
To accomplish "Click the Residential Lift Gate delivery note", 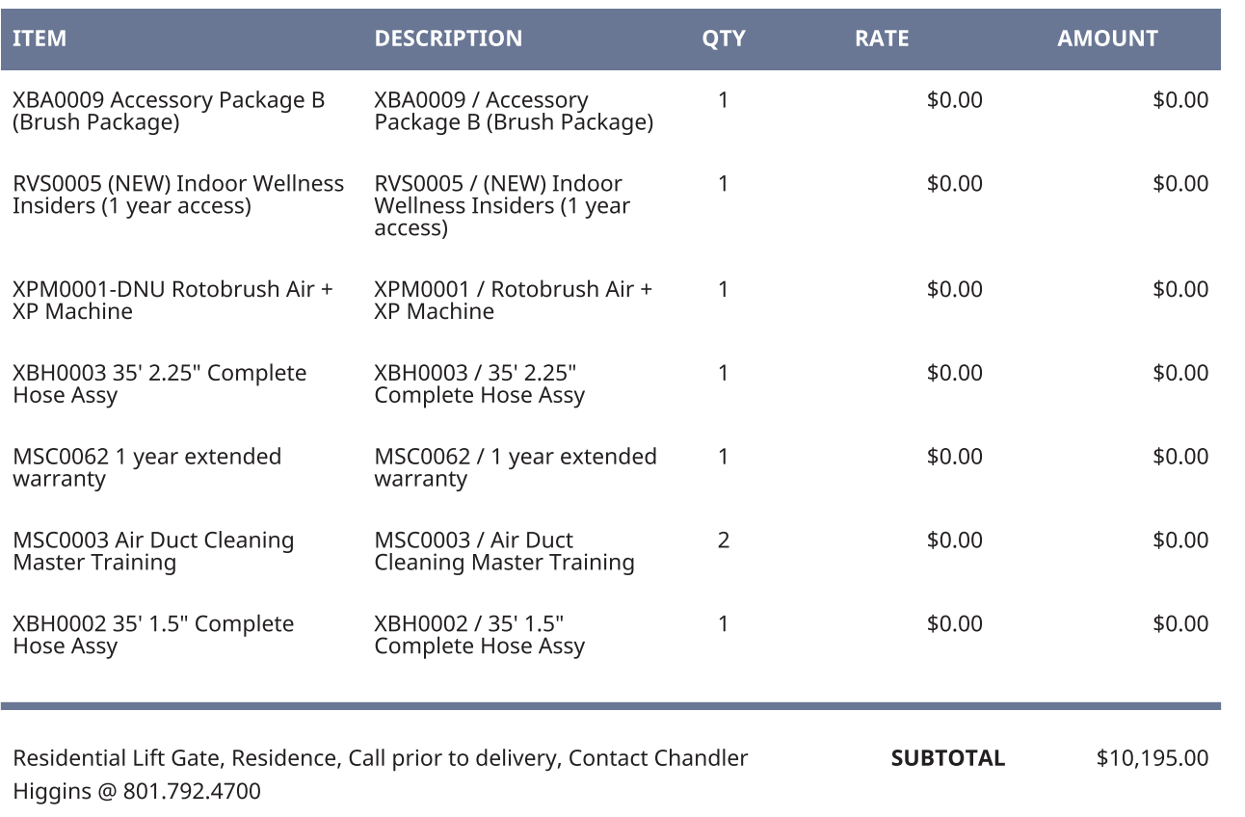I will 380,758.
